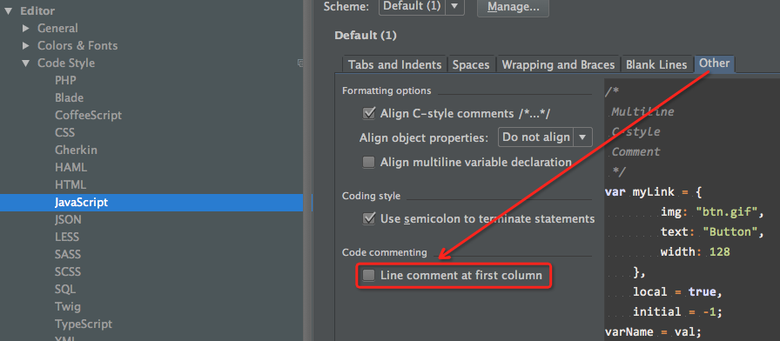Collapse the Editor tree section
780x341 pixels.
coord(8,11)
